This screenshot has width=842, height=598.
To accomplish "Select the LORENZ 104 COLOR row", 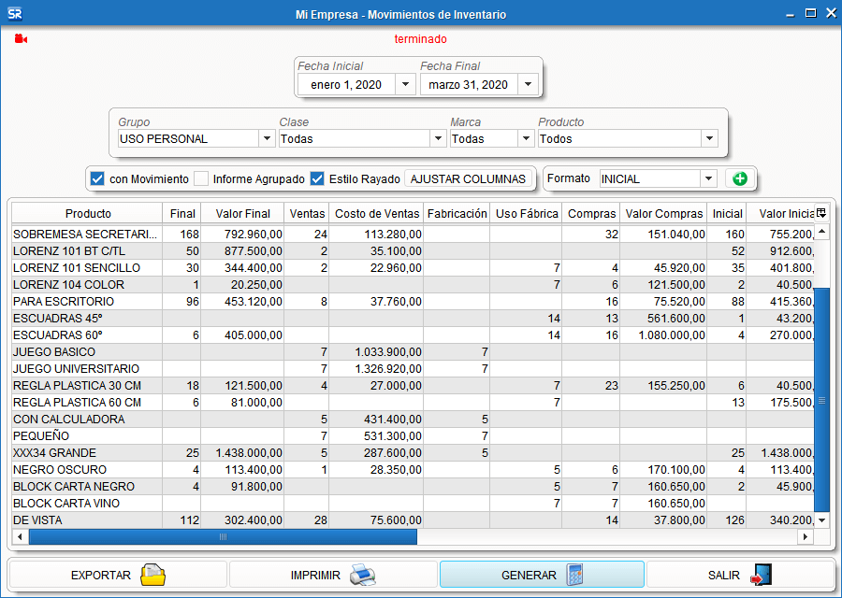I will click(413, 285).
